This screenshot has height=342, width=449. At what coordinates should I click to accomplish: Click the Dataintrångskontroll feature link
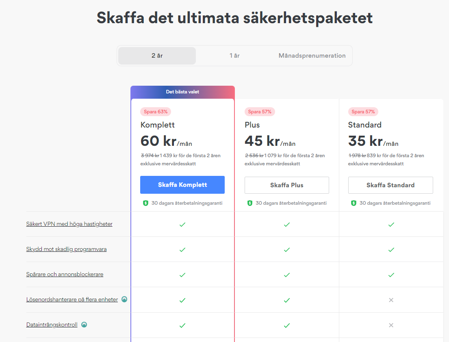[x=52, y=325]
